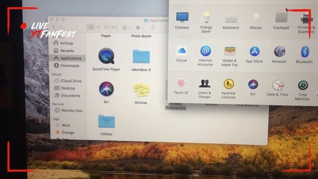This screenshot has height=179, width=318.
Task: Open the Finder action gear menu
Action: coord(140,27)
